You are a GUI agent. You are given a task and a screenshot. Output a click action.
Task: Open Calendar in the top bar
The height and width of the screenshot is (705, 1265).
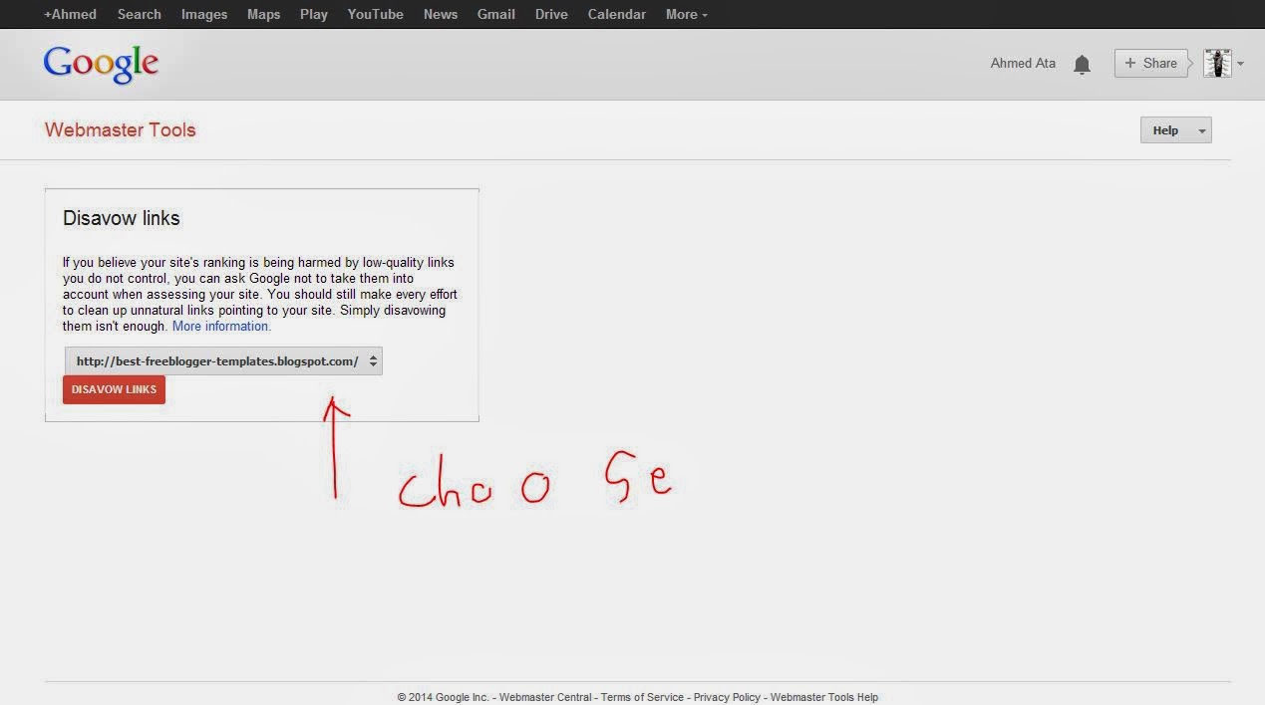click(x=617, y=14)
